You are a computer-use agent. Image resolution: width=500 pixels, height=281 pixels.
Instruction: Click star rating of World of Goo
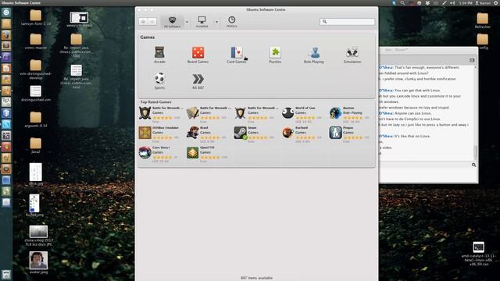click(305, 118)
